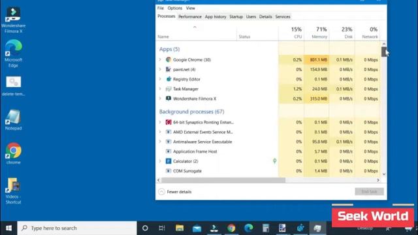Open the File menu
Screen dimensions: 418x235
[x=161, y=8]
